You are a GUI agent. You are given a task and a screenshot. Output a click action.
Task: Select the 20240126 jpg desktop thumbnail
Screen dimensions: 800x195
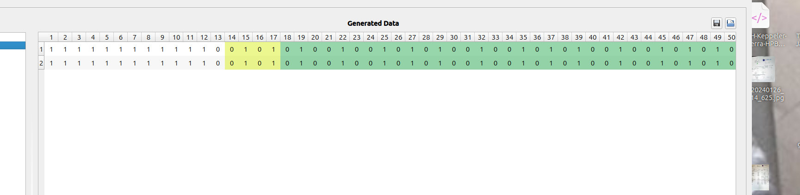763,70
